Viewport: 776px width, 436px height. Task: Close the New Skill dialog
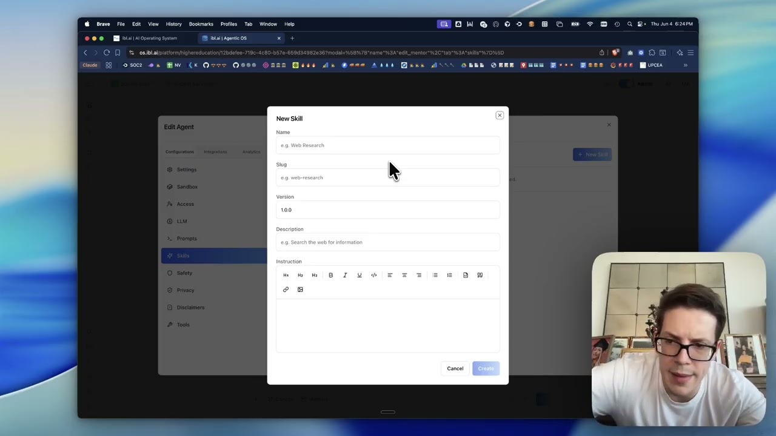tap(500, 115)
